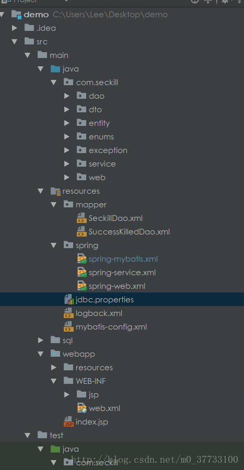Expand the sql folder arrow
This screenshot has height=470, width=244.
click(41, 340)
